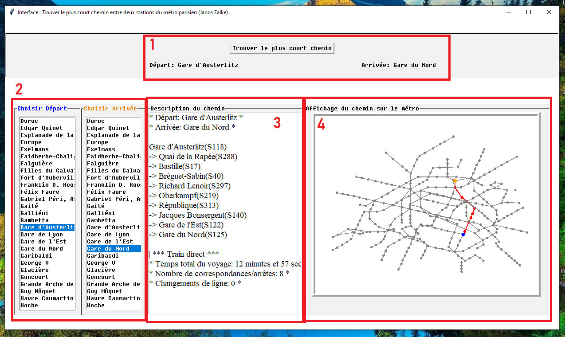The image size is (565, 337).
Task: Maximize the metro path finder window
Action: [x=529, y=12]
